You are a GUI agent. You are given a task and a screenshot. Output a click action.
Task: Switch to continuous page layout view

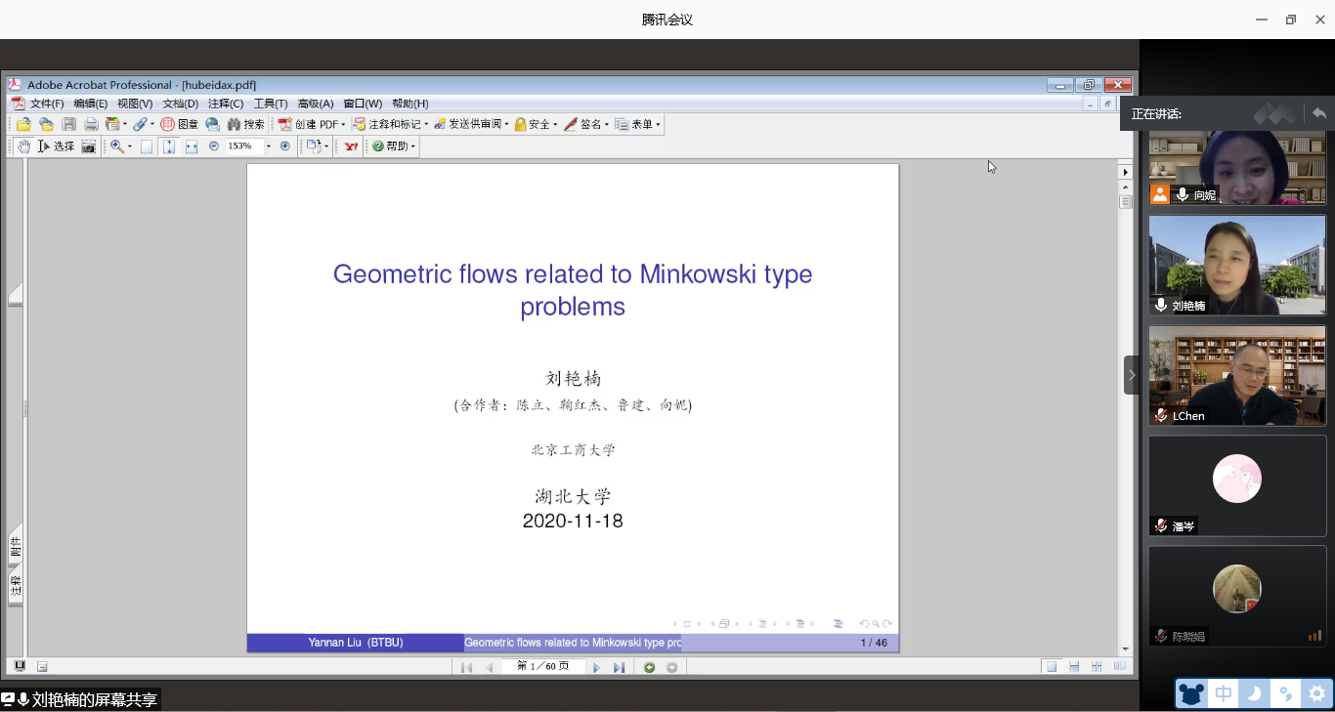pyautogui.click(x=1074, y=667)
